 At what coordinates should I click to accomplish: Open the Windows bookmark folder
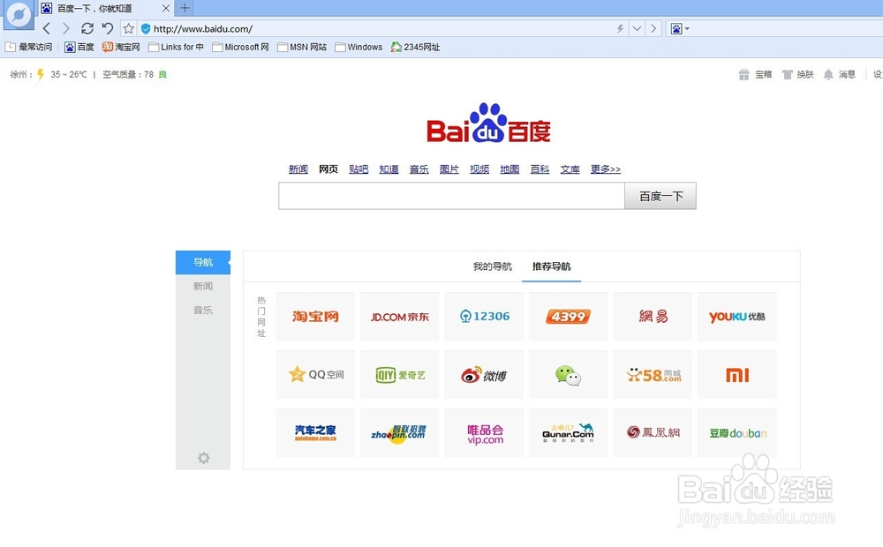coord(358,48)
